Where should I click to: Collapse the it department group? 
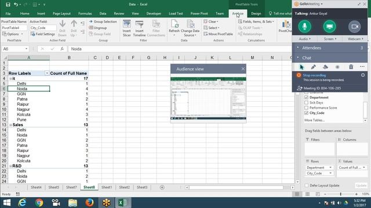pos(10,79)
